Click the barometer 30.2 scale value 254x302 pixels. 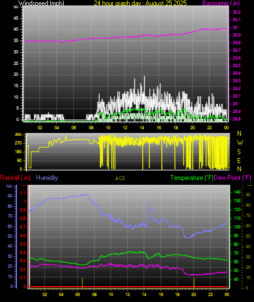(237, 12)
